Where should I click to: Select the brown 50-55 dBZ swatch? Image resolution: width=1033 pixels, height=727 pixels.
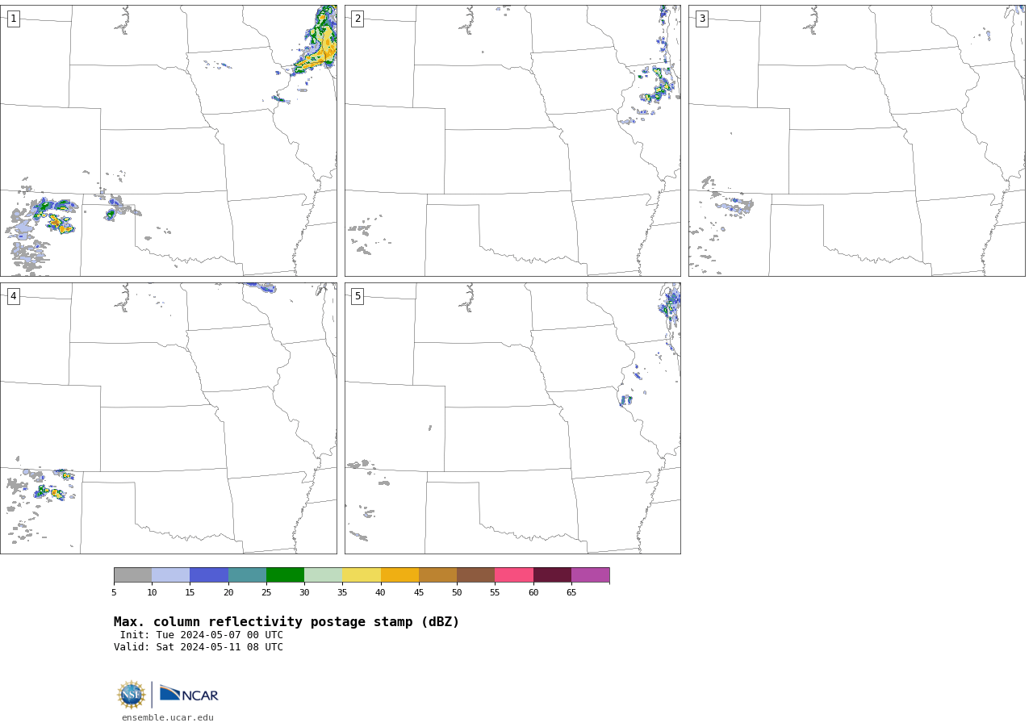tap(475, 574)
